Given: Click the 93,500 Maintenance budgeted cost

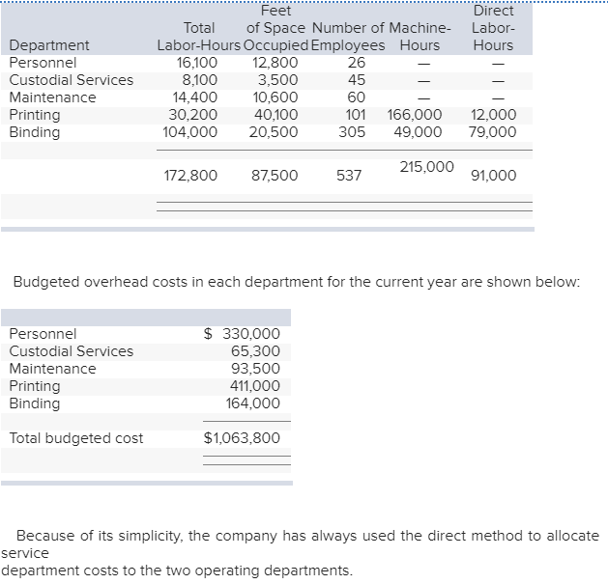Looking at the screenshot, I should pos(255,369).
